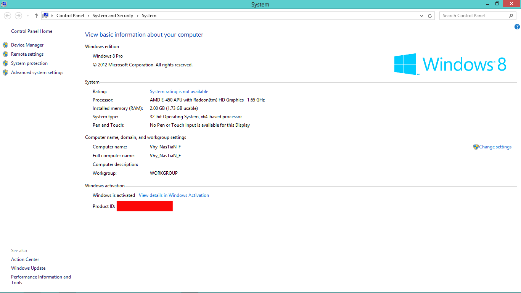Screen dimensions: 521x293
Task: Click Change settings link
Action: [495, 147]
